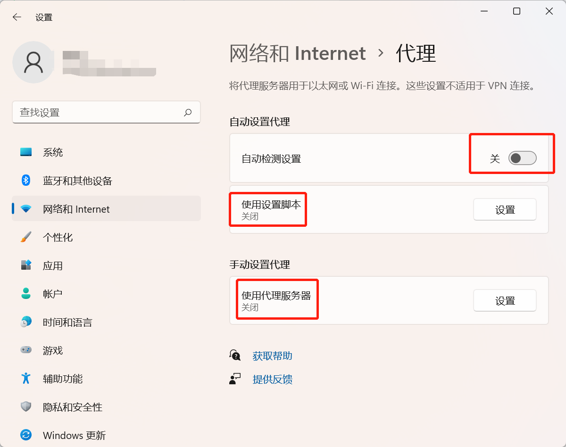Viewport: 566px width, 447px height.
Task: Click the shield icon for 隐私和安全性
Action: (x=26, y=407)
